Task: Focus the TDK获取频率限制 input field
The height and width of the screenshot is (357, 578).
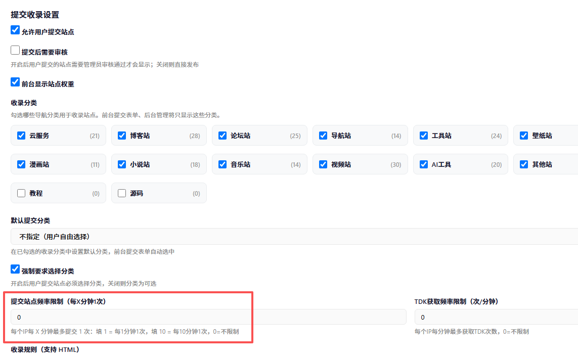Action: coord(496,317)
